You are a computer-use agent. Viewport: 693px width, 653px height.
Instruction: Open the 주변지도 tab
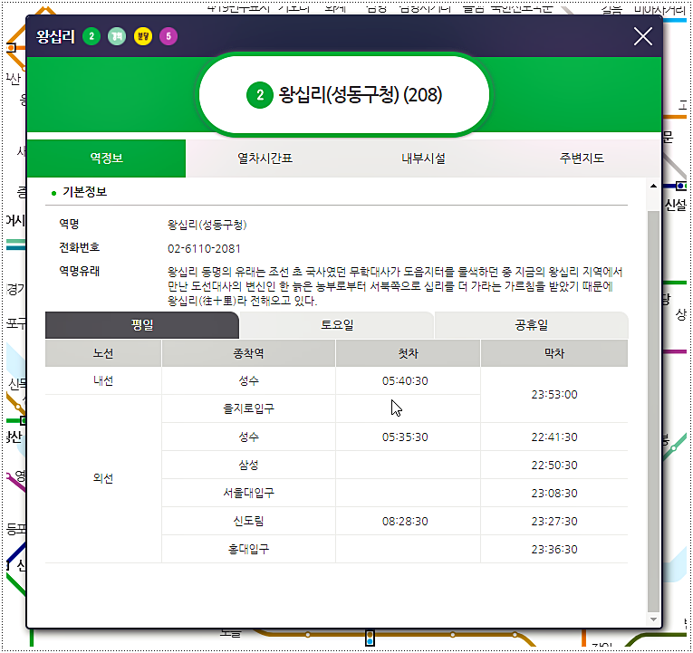(582, 158)
